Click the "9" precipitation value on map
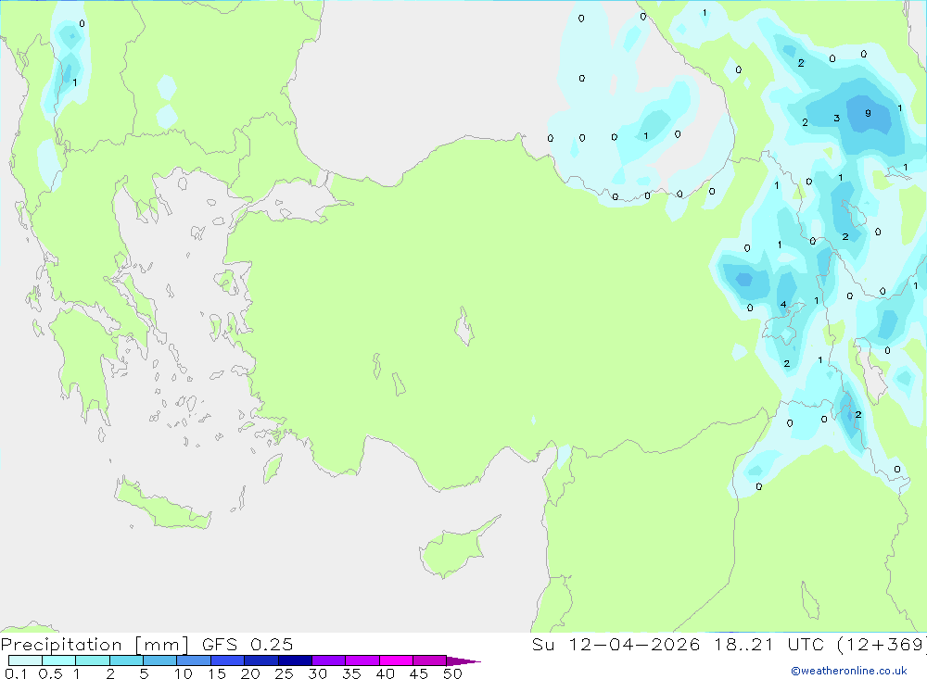 (868, 113)
